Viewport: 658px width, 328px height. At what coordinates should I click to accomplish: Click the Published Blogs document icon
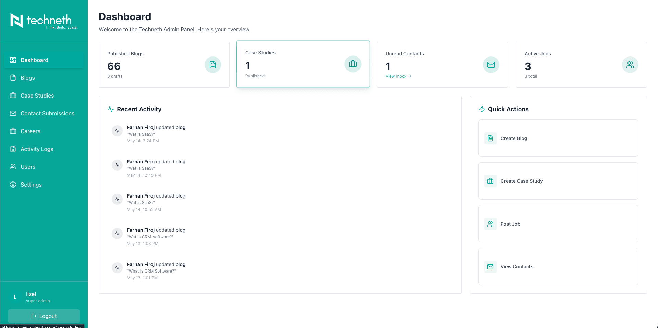pos(213,65)
